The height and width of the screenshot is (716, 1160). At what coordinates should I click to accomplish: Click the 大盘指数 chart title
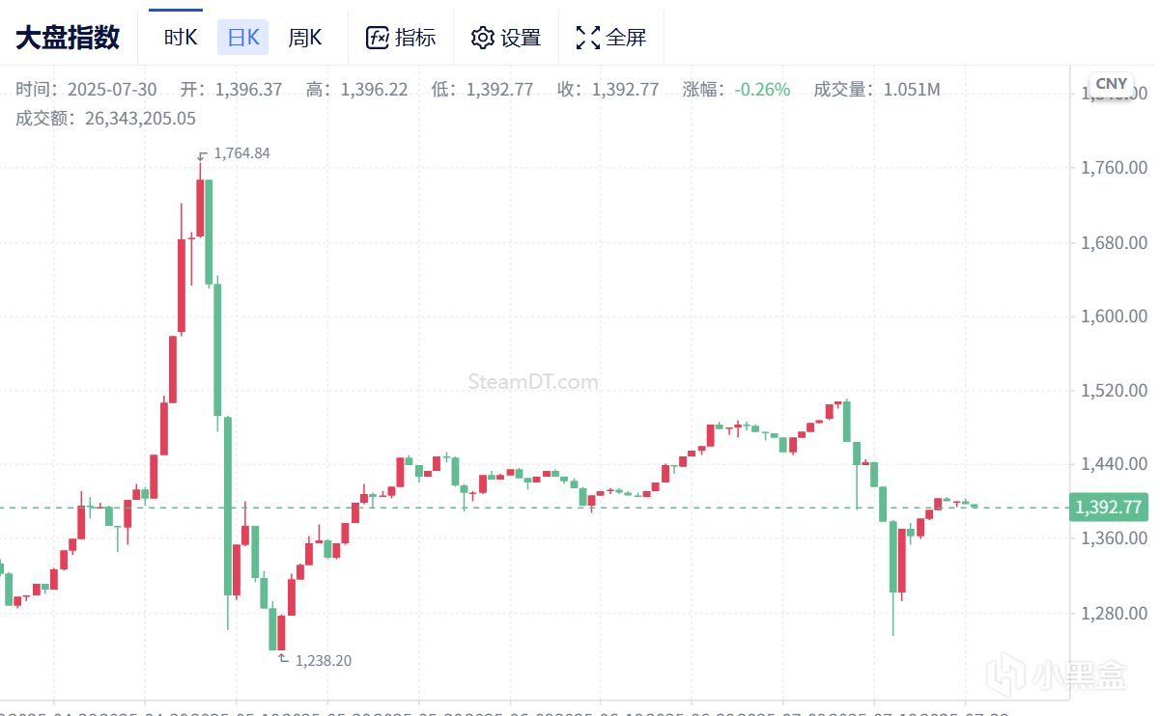coord(68,38)
